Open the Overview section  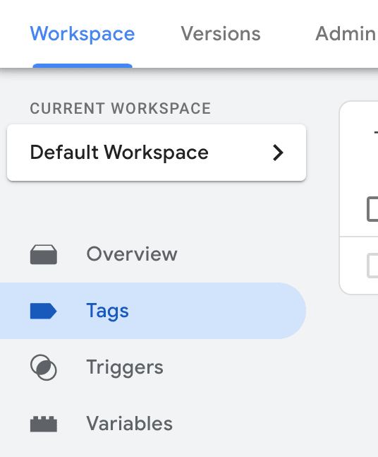tap(132, 254)
